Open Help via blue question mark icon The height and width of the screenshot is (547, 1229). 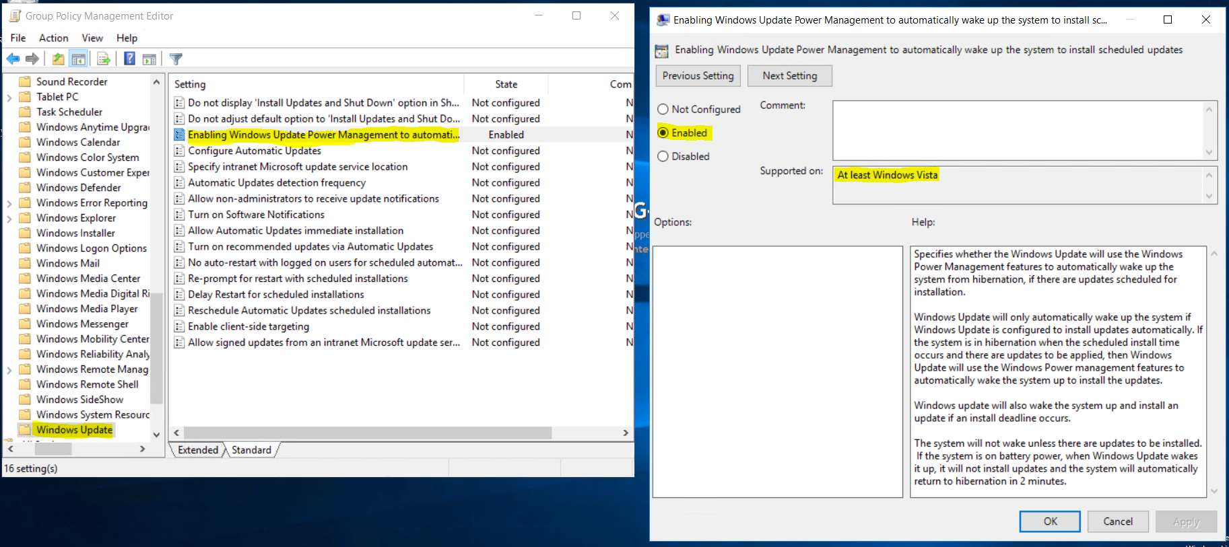[129, 59]
